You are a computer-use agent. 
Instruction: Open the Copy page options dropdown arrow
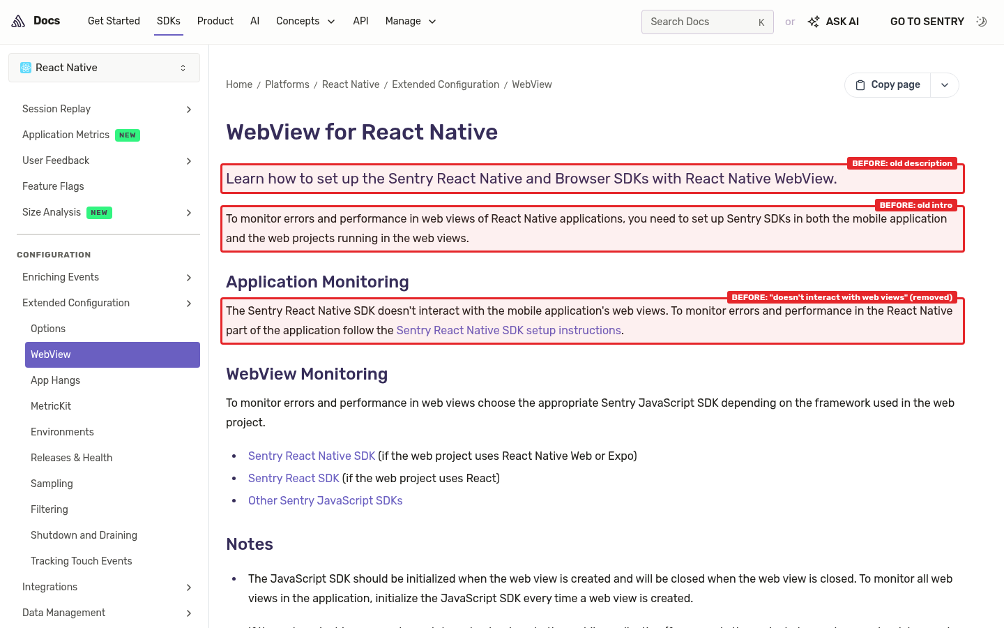pyautogui.click(x=945, y=85)
